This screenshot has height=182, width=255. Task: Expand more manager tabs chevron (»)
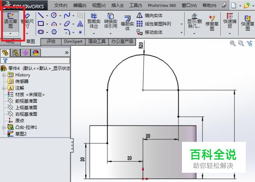pos(67,53)
